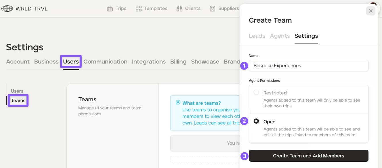Click the Trips suitcase icon
The image size is (382, 168).
click(x=110, y=9)
